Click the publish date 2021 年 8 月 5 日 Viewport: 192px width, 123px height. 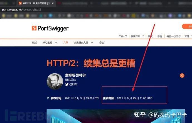pyautogui.click(x=75, y=98)
